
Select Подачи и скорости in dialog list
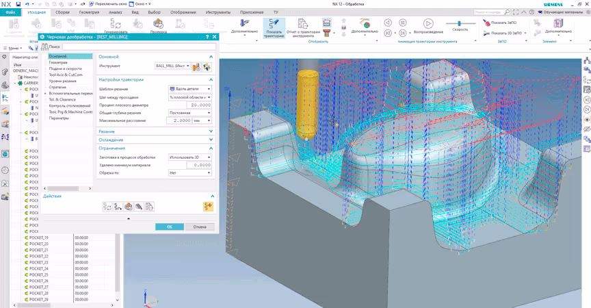pyautogui.click(x=65, y=68)
